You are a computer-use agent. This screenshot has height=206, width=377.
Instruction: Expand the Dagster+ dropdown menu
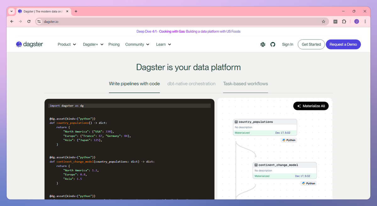[93, 45]
